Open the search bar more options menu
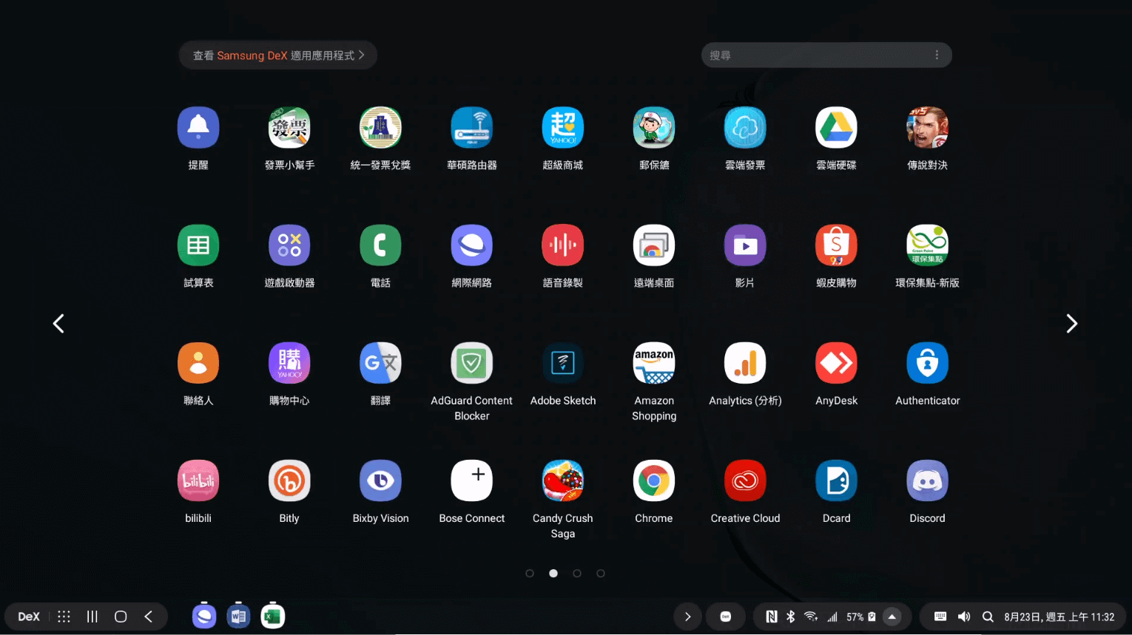Viewport: 1132px width, 635px height. pyautogui.click(x=937, y=55)
